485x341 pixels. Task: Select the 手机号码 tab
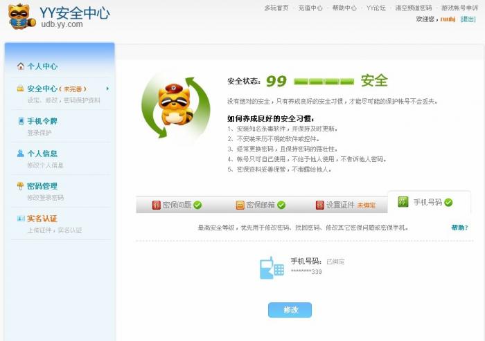click(x=429, y=202)
